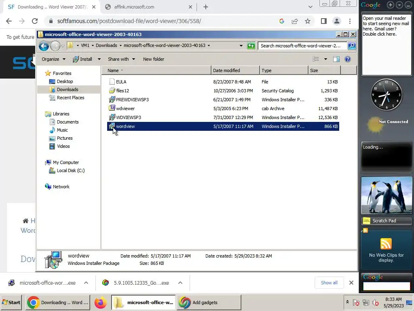Open the Organize dropdown menu

point(54,59)
